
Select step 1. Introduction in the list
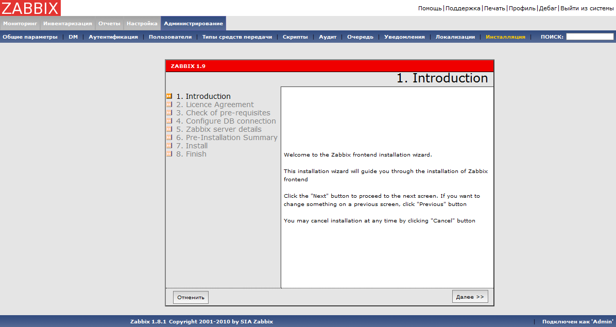pyautogui.click(x=203, y=96)
